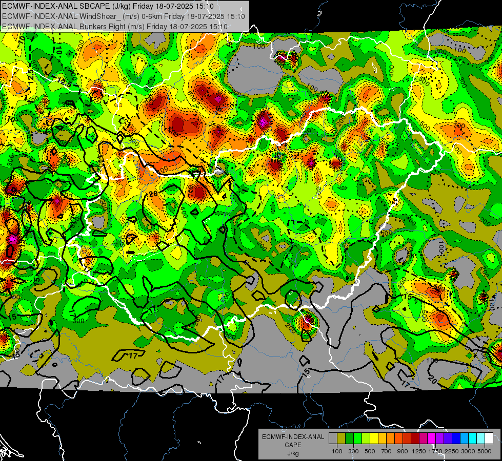This screenshot has width=502, height=461.
Task: Click the pale cyan legend swatch before 5000
Action: point(481,438)
